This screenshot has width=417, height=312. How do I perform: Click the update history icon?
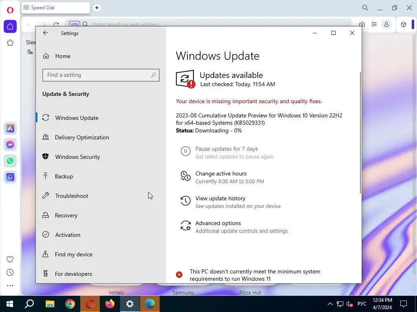pyautogui.click(x=186, y=201)
